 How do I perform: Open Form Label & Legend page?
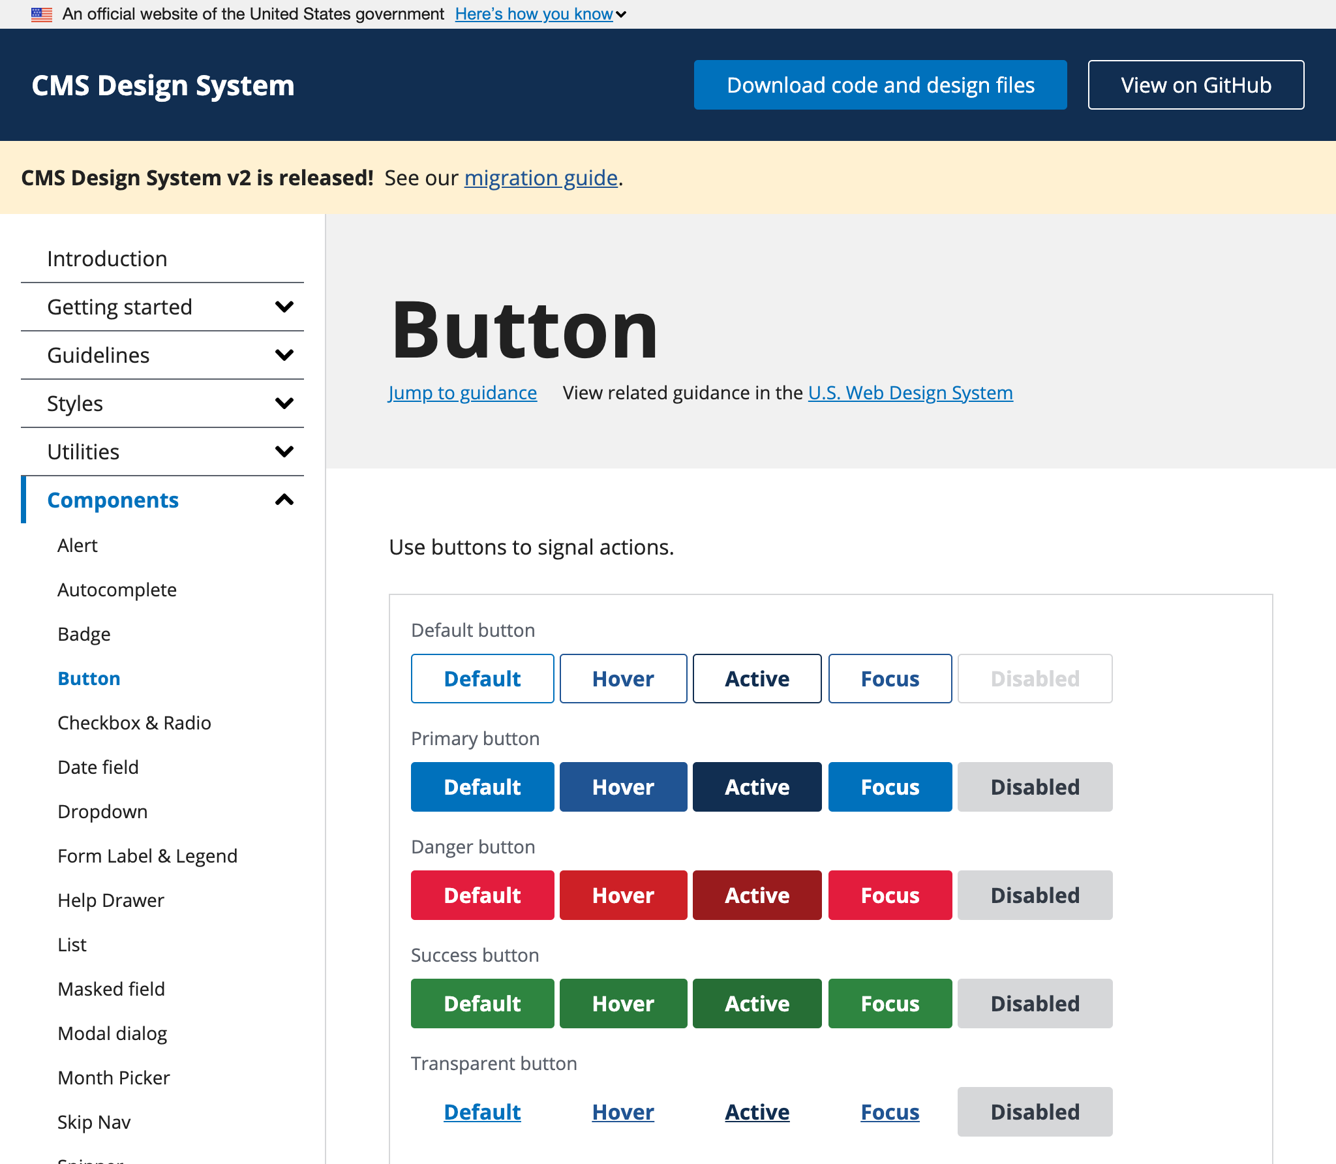click(x=147, y=856)
